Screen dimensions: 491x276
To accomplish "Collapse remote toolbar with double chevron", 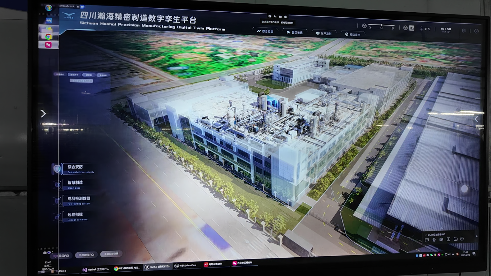I will pos(477,236).
